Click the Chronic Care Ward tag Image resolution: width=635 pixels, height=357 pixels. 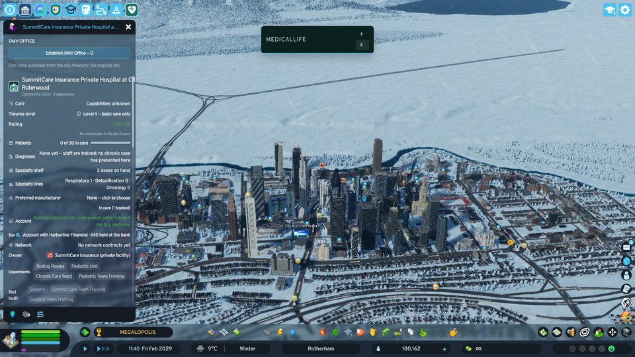click(x=54, y=276)
